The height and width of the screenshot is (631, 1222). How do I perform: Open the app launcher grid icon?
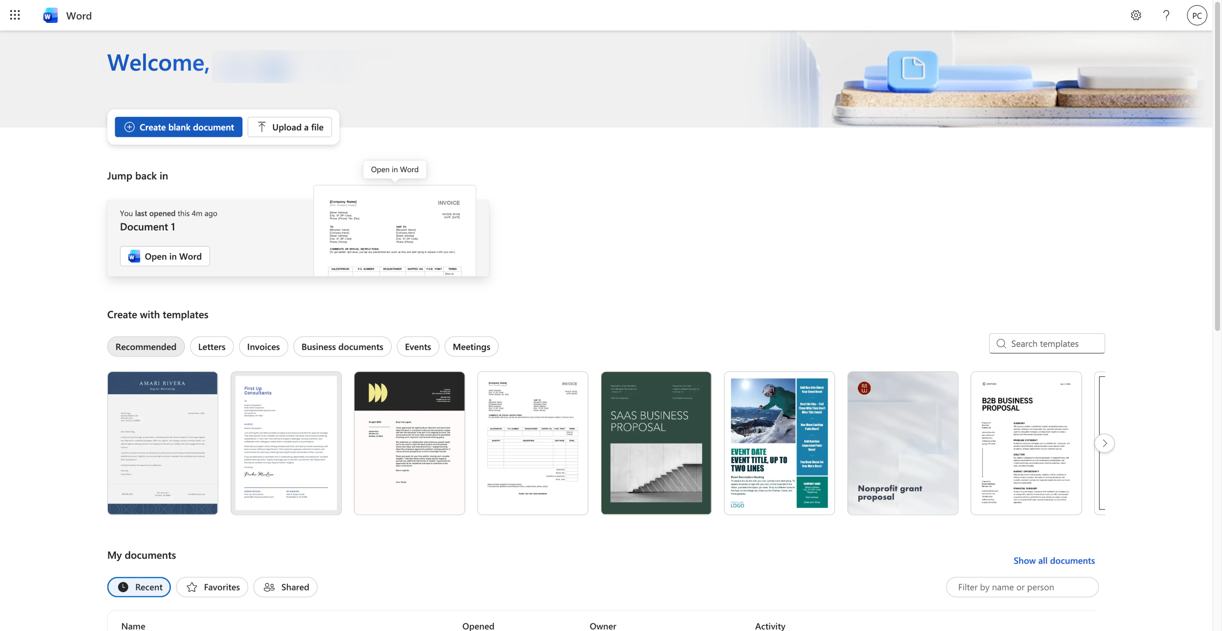15,15
